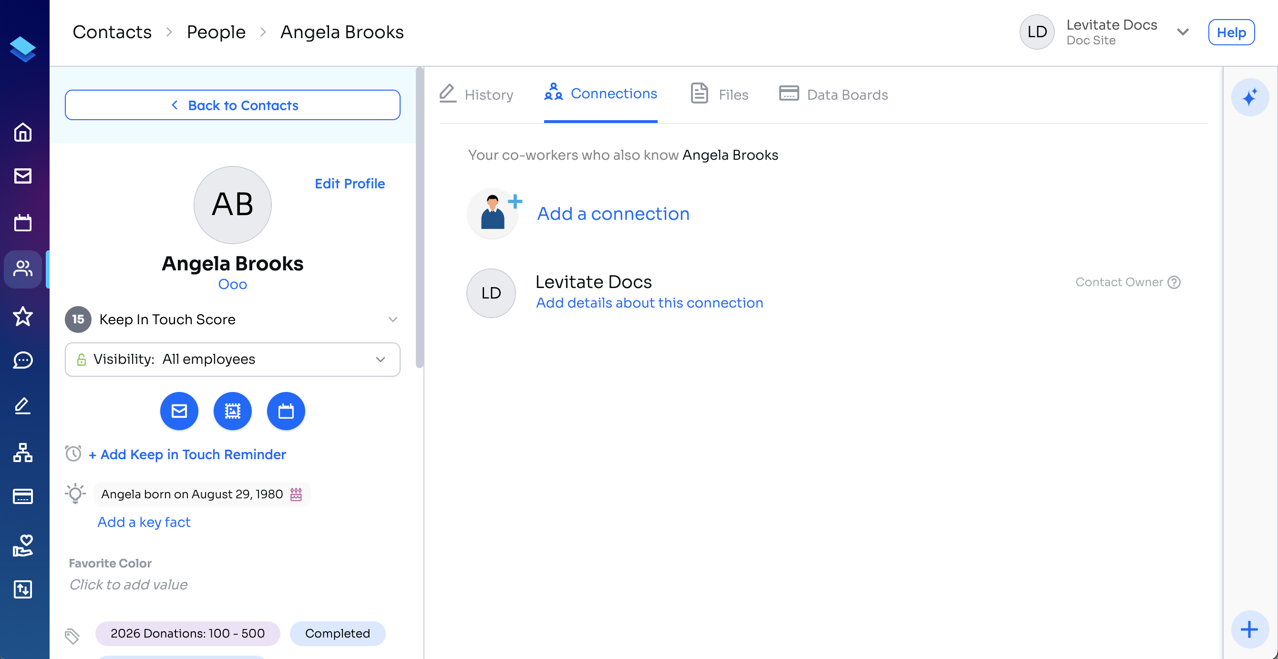Open the hand-heart donations sidebar icon
1278x659 pixels.
(x=23, y=545)
